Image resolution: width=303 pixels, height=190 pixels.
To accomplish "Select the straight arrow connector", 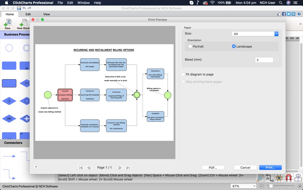I will [9, 156].
